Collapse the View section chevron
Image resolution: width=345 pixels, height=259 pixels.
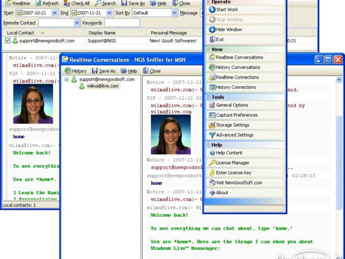tap(208, 49)
